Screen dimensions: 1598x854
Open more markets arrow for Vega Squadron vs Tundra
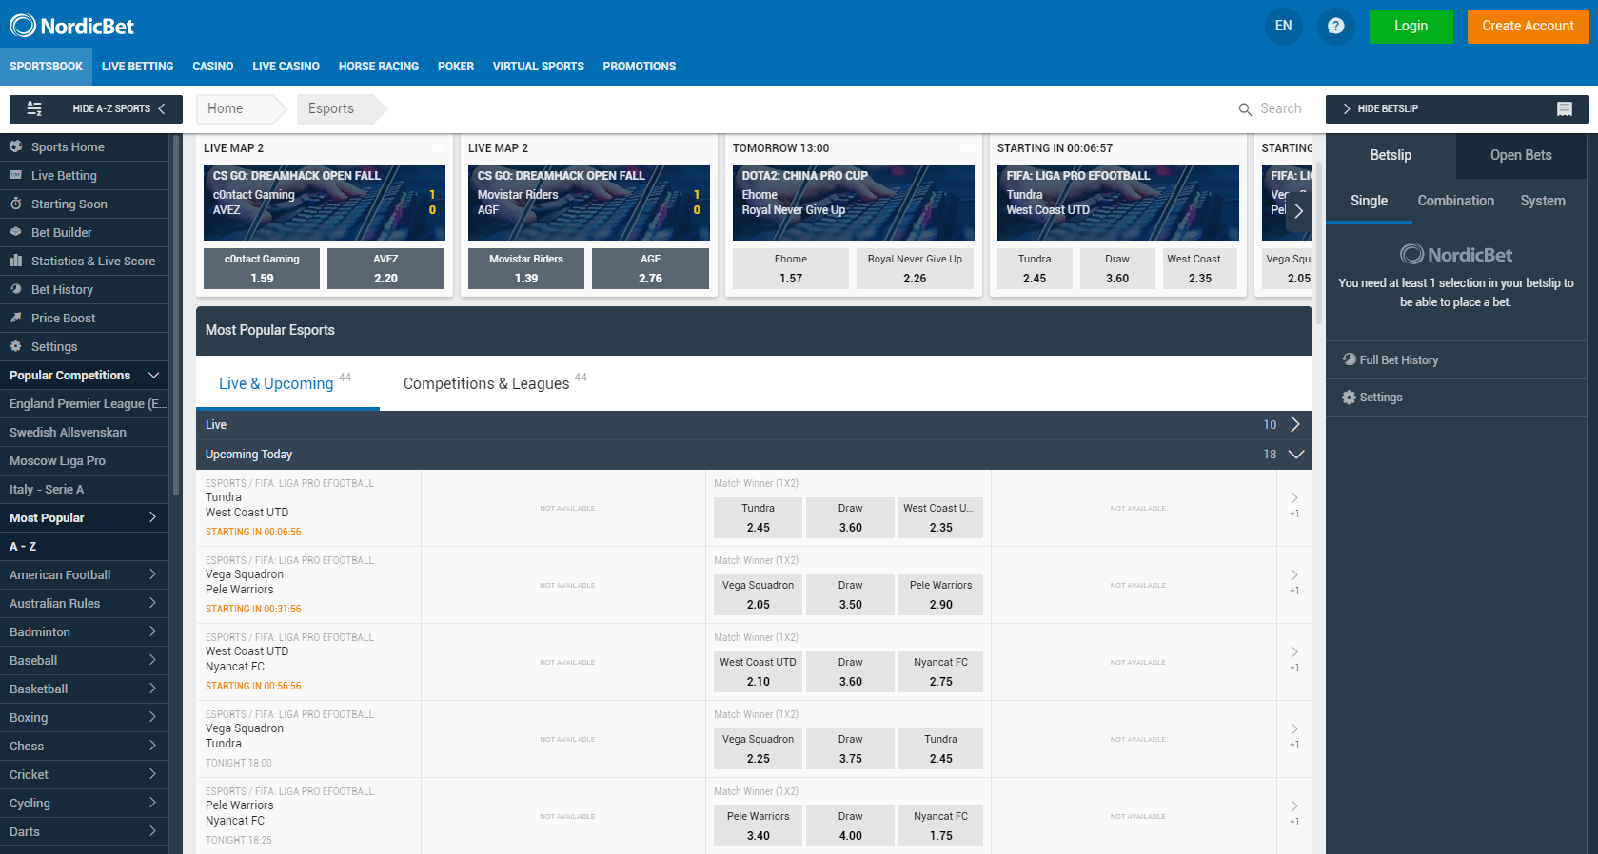[1294, 729]
